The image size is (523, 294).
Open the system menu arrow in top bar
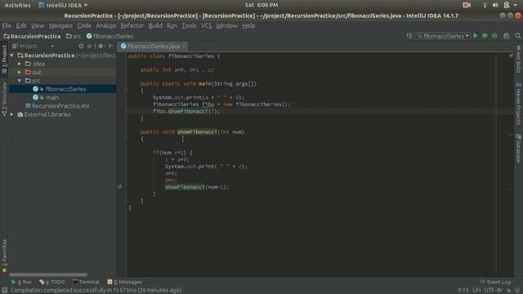point(516,5)
